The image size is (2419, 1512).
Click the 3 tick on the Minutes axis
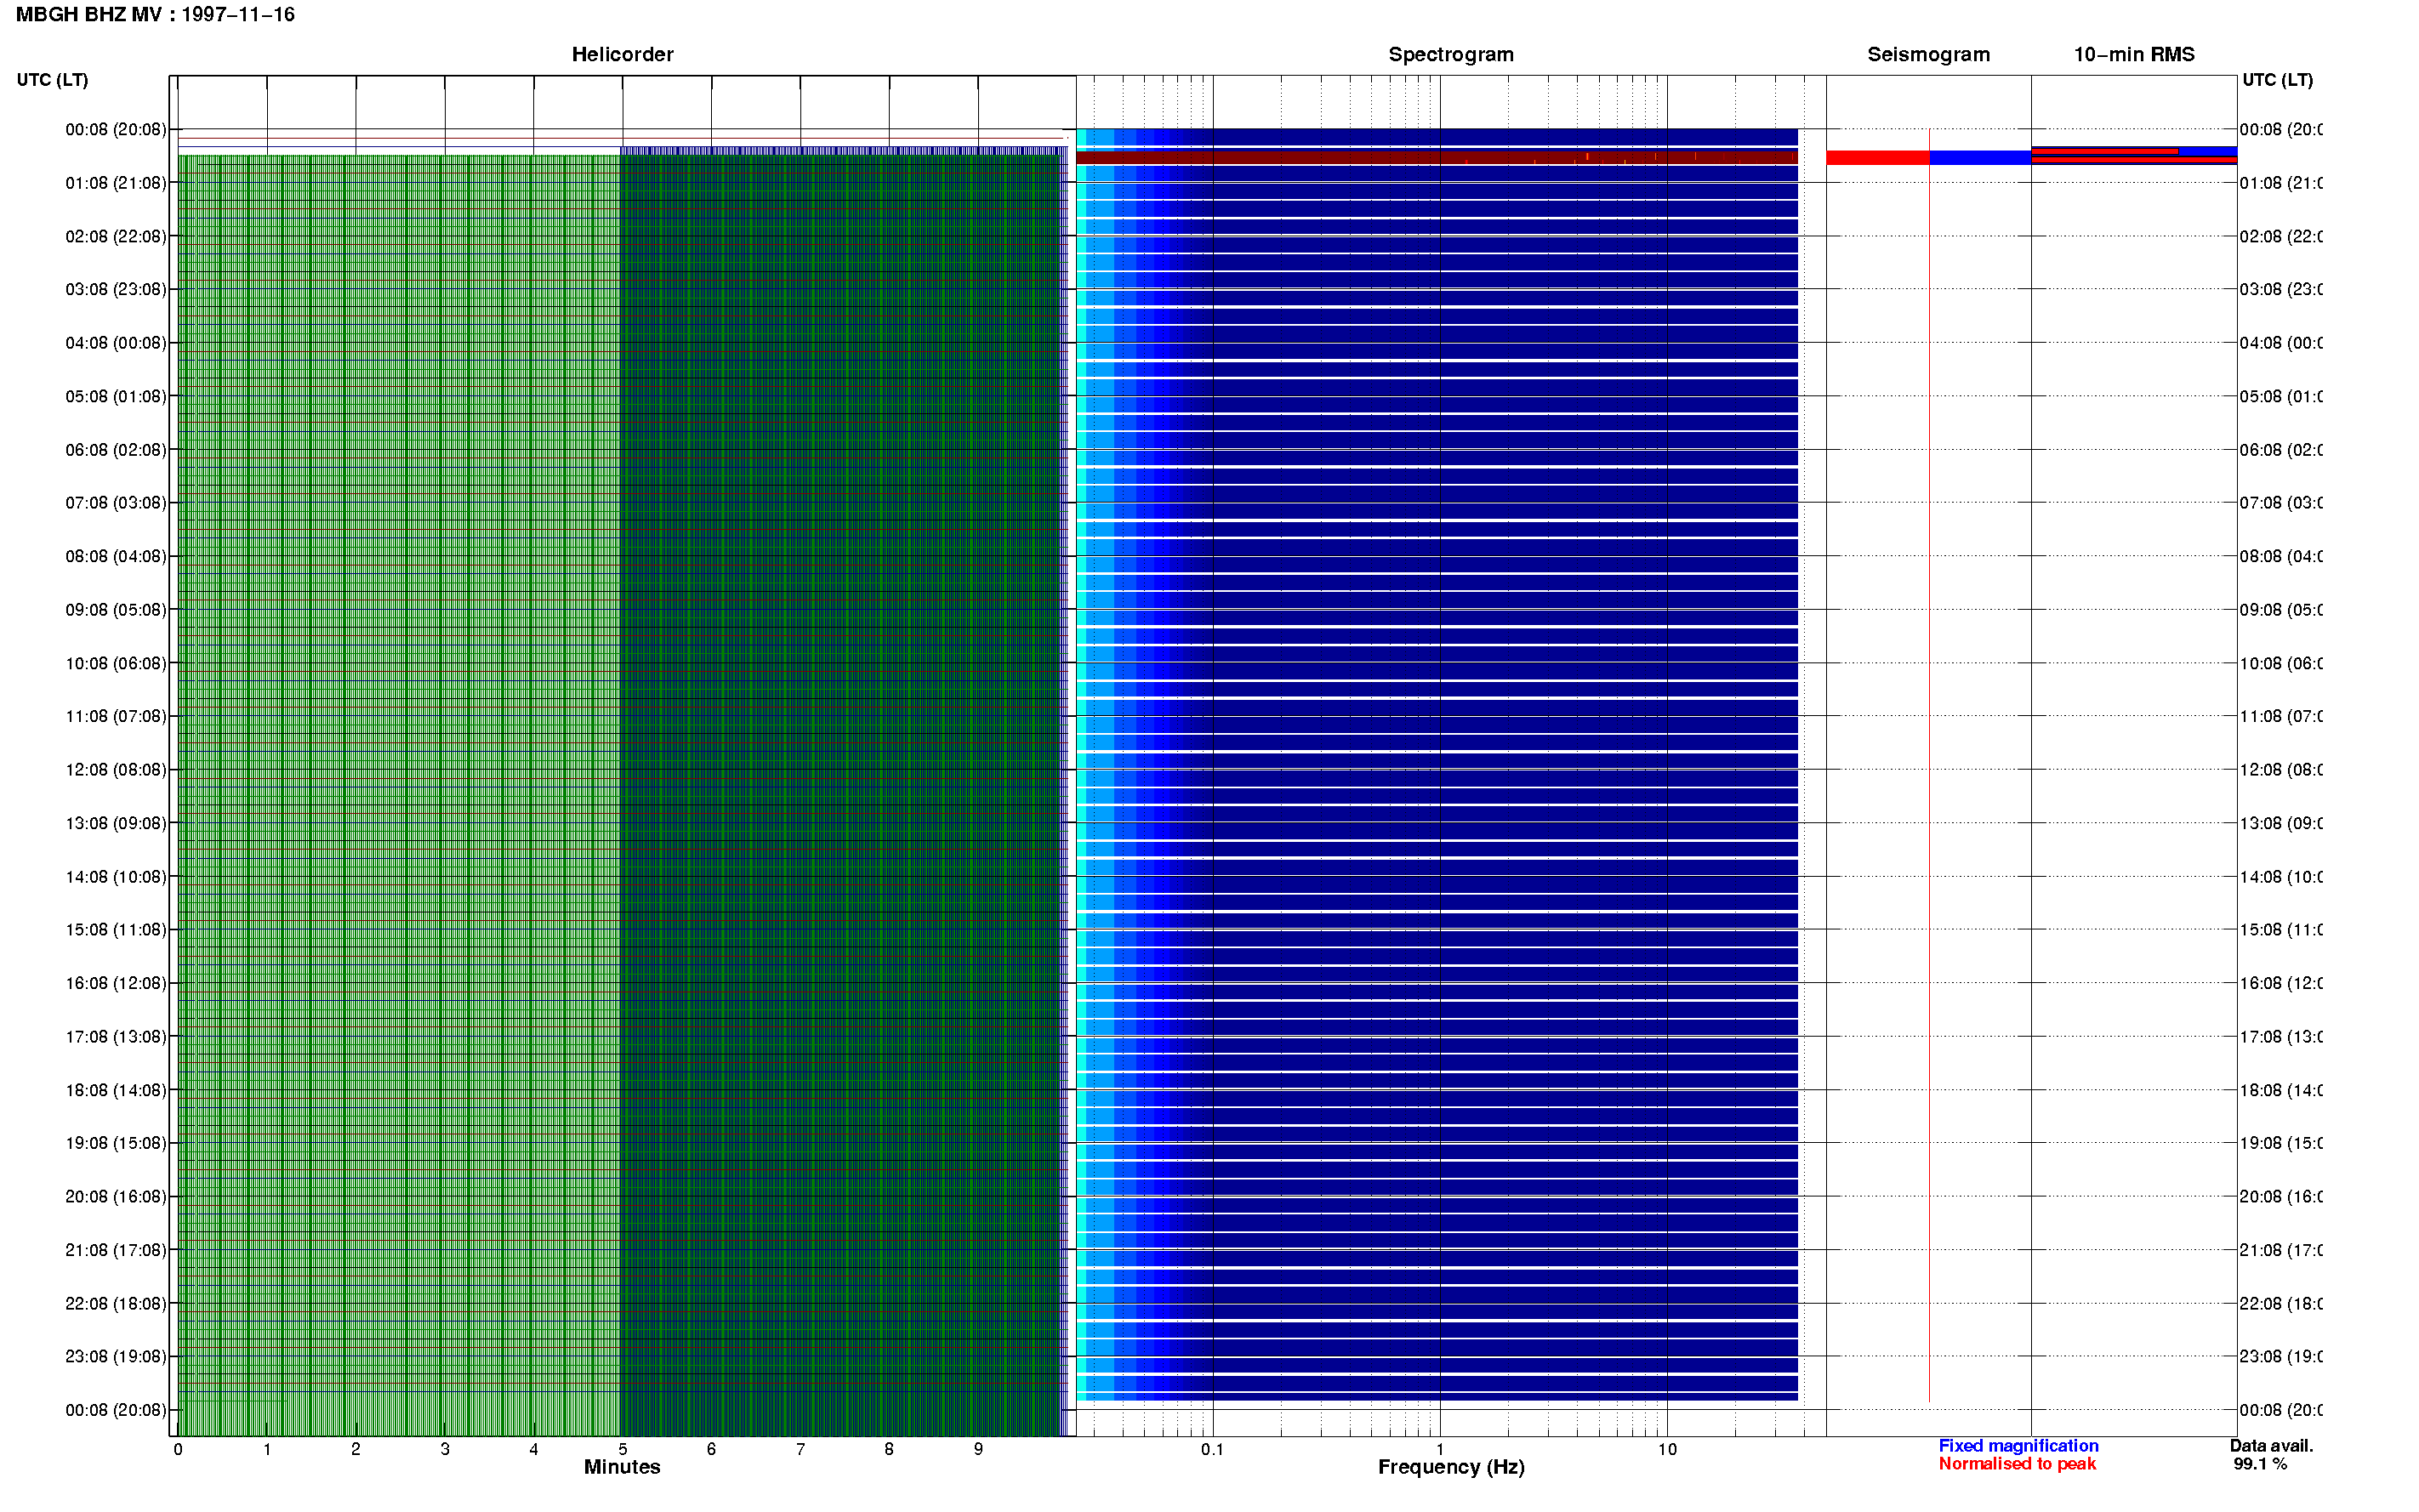[445, 1449]
